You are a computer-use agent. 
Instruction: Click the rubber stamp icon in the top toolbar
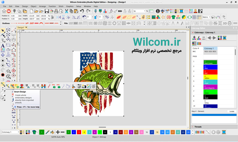(x=195, y=11)
